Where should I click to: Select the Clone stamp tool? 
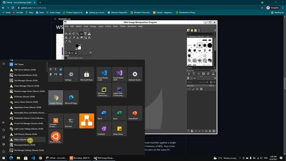point(77,38)
